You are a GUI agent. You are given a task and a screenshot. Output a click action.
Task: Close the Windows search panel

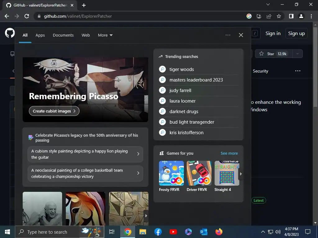pyautogui.click(x=241, y=35)
